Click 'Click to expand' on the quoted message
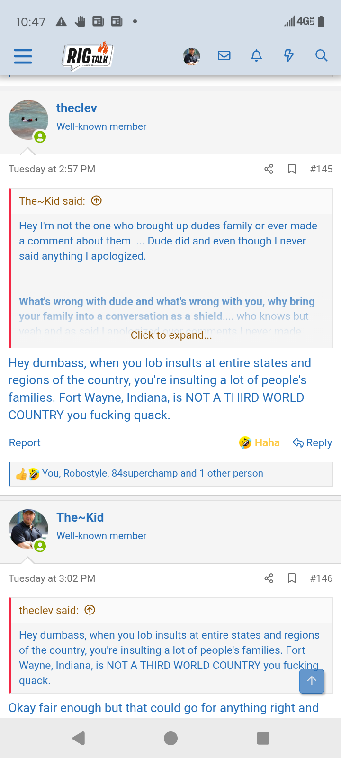Viewport: 341px width, 758px height. click(171, 335)
